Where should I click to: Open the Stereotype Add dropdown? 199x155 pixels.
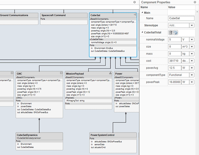click(192, 25)
